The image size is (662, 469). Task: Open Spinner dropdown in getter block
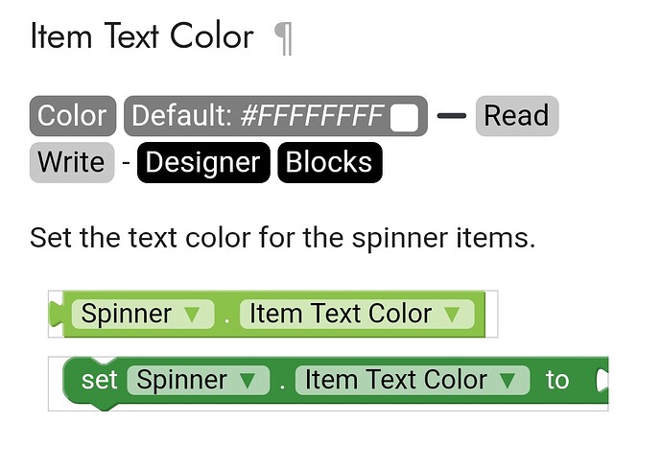[x=143, y=314]
